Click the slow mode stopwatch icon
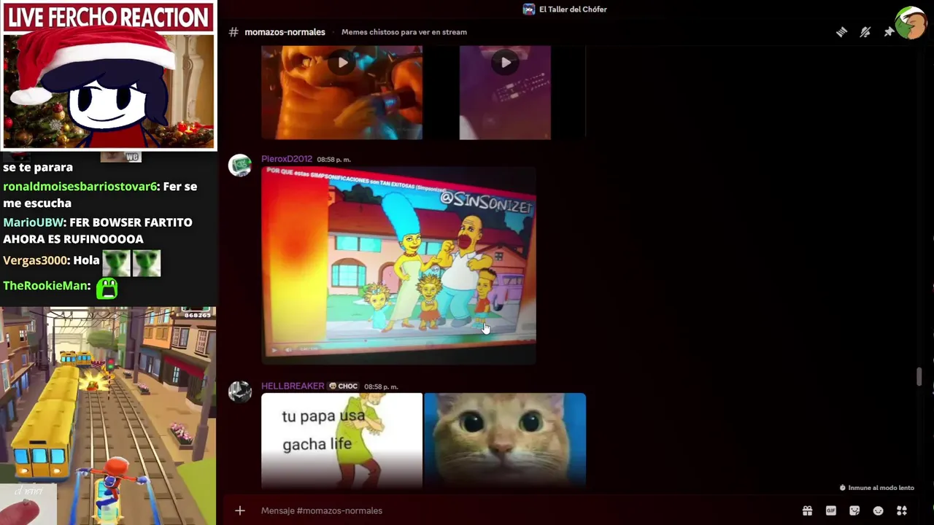The height and width of the screenshot is (525, 934). tap(843, 488)
